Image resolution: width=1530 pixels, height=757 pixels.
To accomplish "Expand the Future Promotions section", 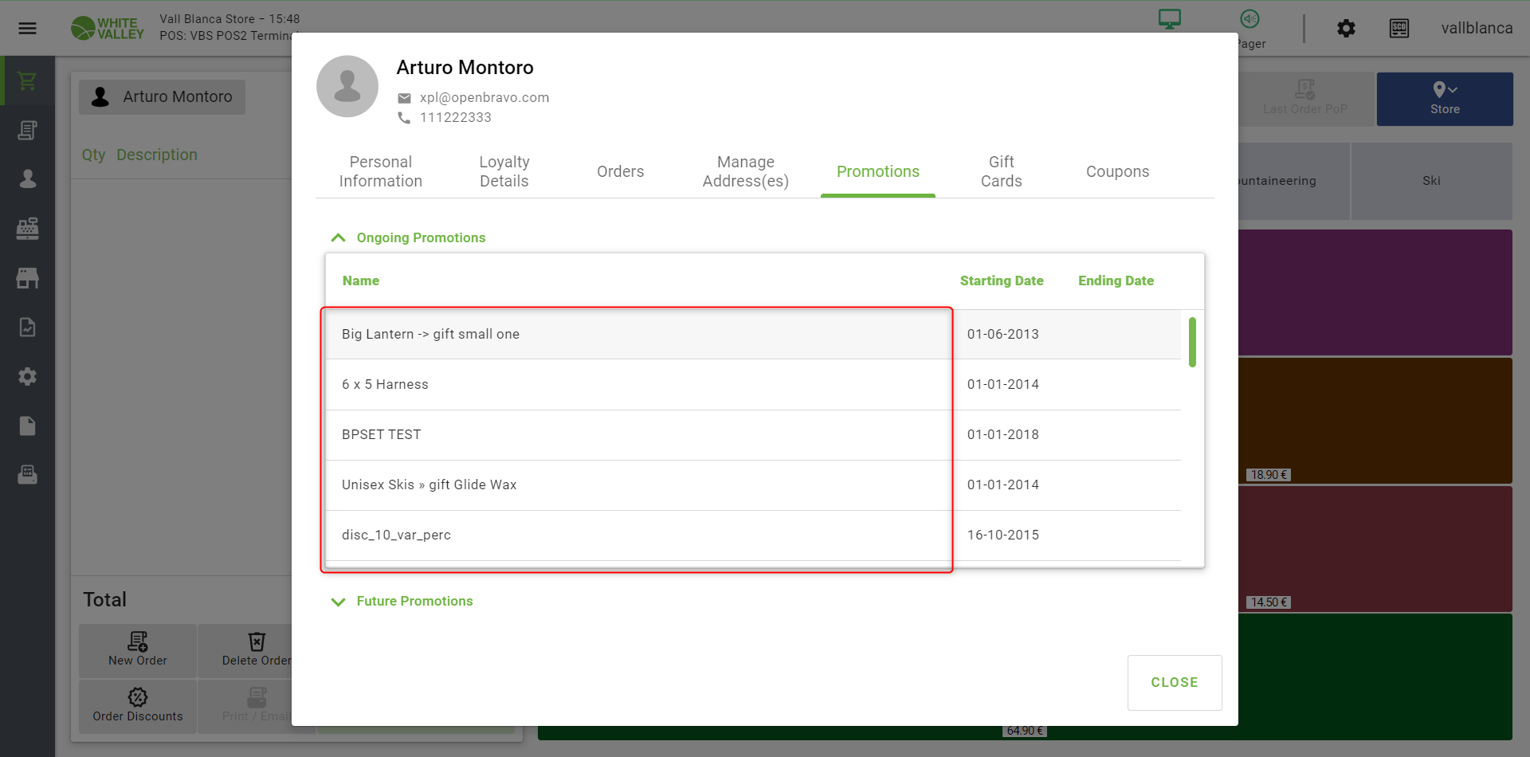I will [x=338, y=602].
